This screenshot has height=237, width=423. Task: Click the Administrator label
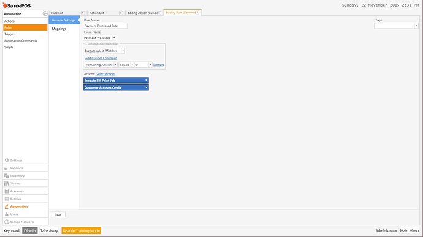pyautogui.click(x=386, y=230)
